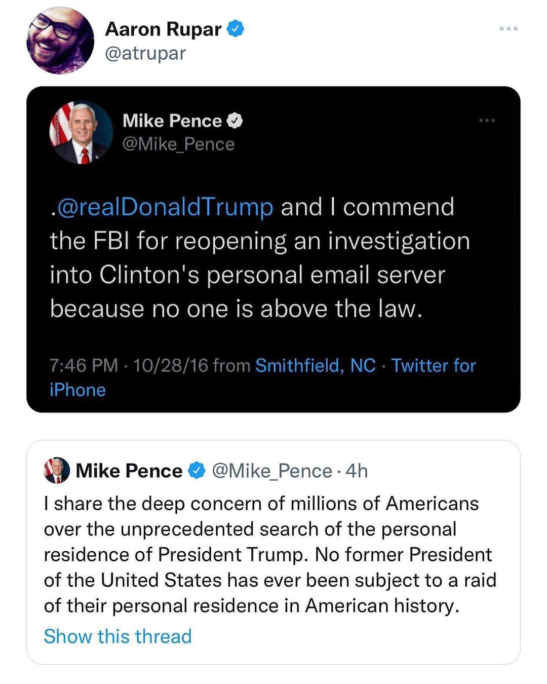Screen dimensions: 547x684
Task: Click the @Mike_Pence handle in quoted tweet
Action: [x=271, y=471]
